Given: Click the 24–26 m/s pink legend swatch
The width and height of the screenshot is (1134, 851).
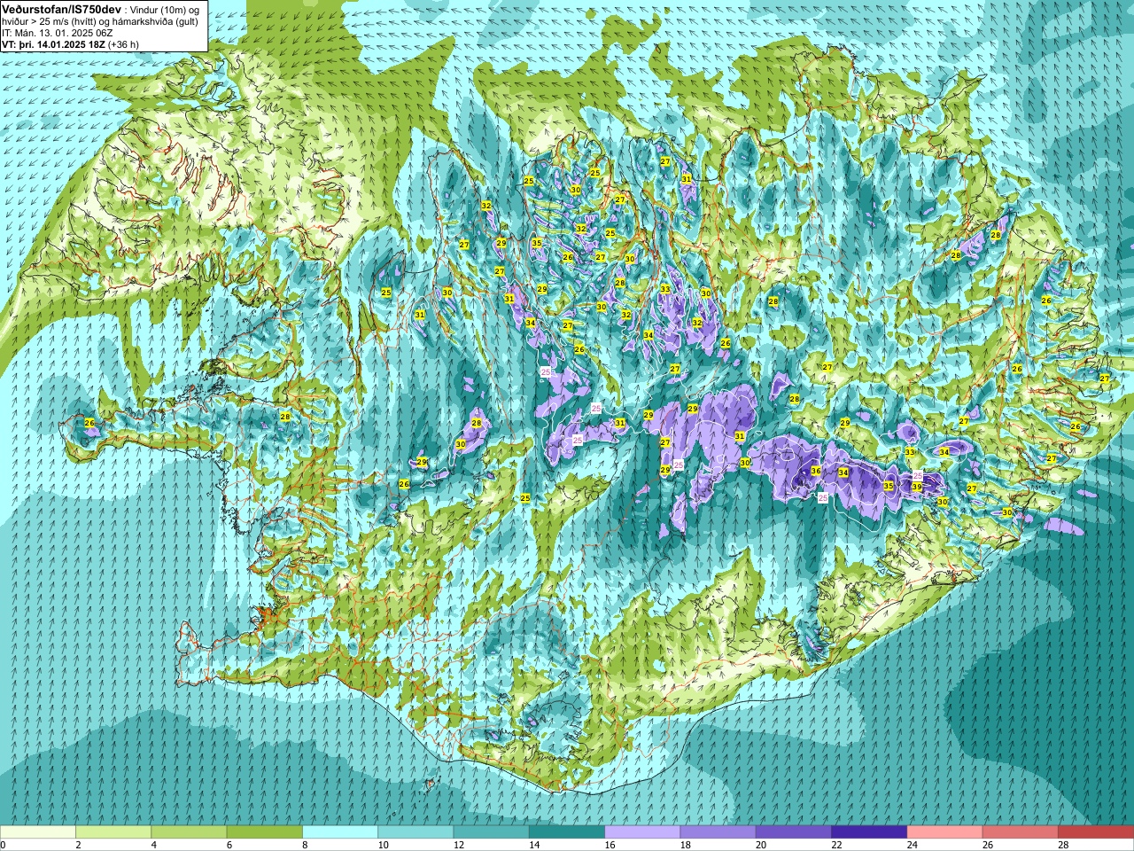Looking at the screenshot, I should [x=945, y=832].
